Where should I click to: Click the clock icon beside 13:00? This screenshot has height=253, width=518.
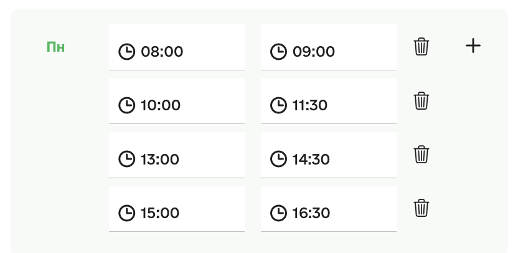[126, 159]
